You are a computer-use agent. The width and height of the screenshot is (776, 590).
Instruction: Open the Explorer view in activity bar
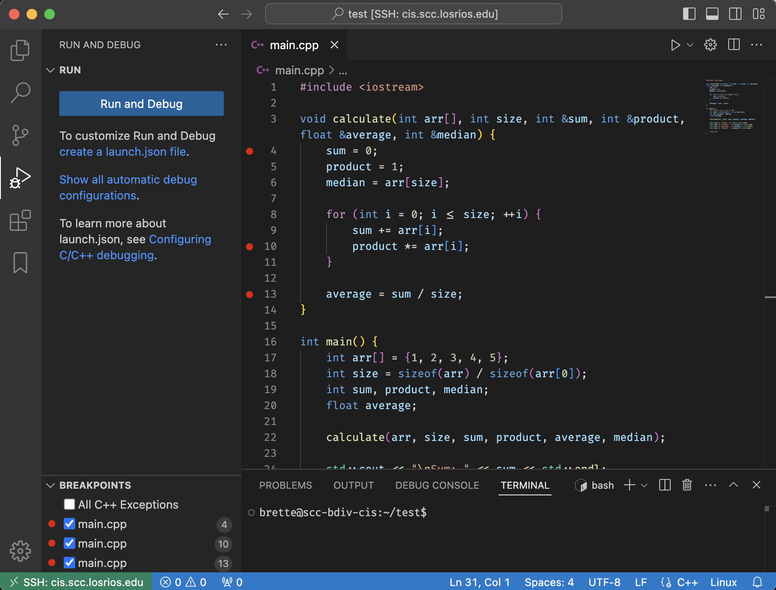[20, 50]
